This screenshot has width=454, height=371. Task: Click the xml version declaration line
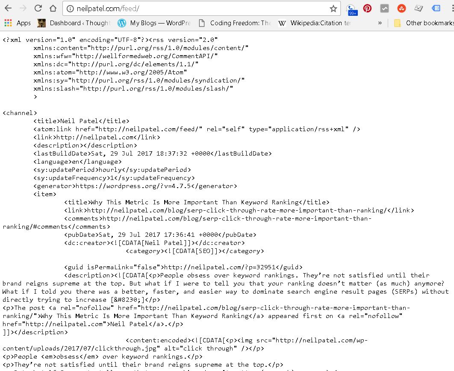110,40
